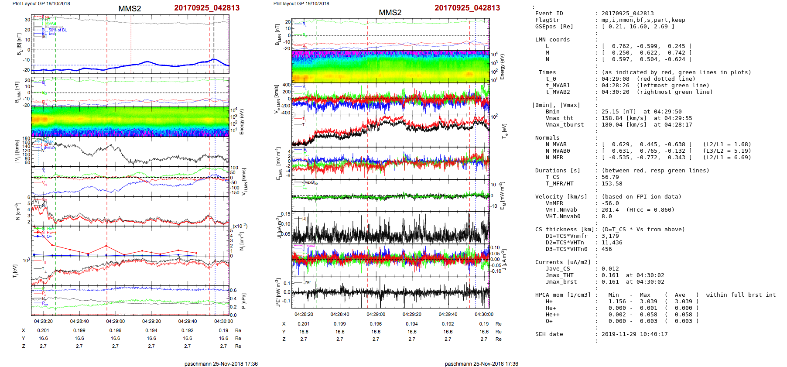The image size is (787, 367).
Task: Click the LMN coords heading
Action: click(552, 40)
